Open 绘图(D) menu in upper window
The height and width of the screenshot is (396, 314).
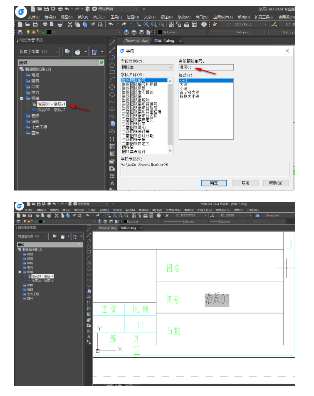(133, 17)
